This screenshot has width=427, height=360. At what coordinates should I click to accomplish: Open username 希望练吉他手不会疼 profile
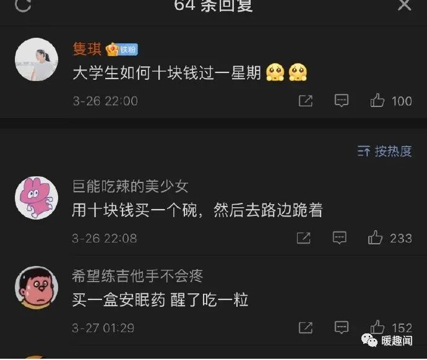tap(137, 276)
